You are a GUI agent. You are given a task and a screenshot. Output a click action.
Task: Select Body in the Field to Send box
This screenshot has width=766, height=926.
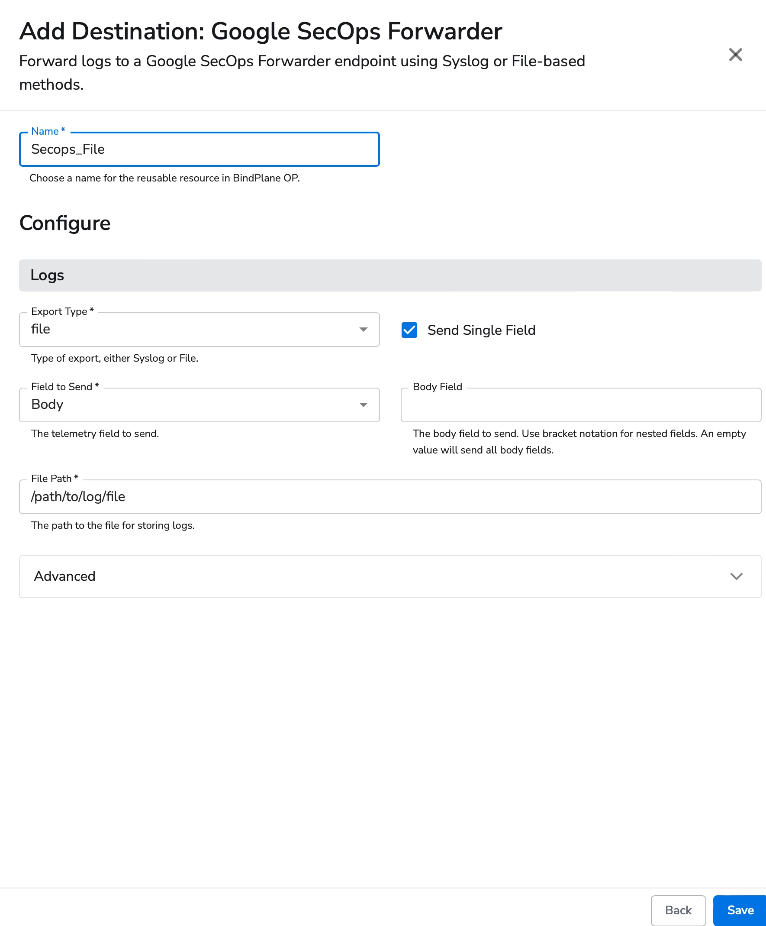pyautogui.click(x=47, y=405)
